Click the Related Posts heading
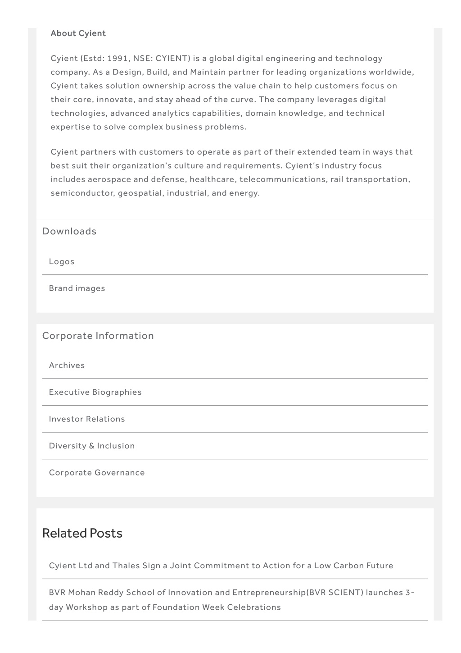The image size is (461, 653). pos(82,533)
